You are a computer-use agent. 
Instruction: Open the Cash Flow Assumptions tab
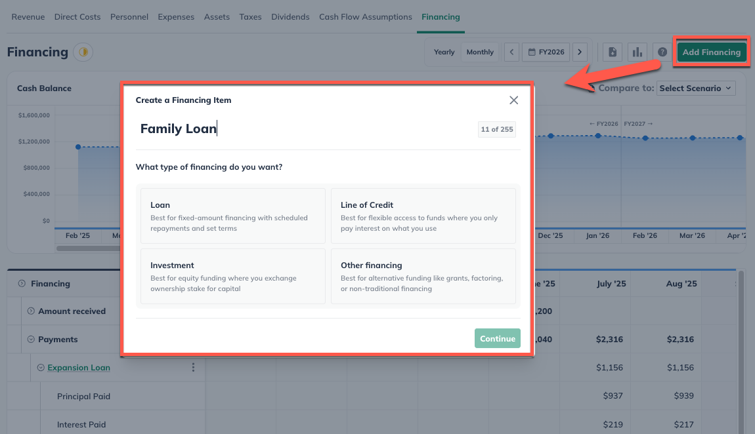366,17
